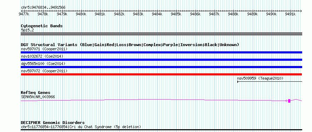Click the blue nsv1032672 variant bar
312x132 pixels.
pos(161,60)
